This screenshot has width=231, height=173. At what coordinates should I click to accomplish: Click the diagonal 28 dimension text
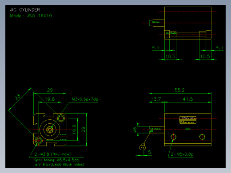point(17,97)
